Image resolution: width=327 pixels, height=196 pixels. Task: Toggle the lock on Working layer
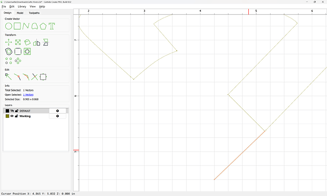(17, 116)
